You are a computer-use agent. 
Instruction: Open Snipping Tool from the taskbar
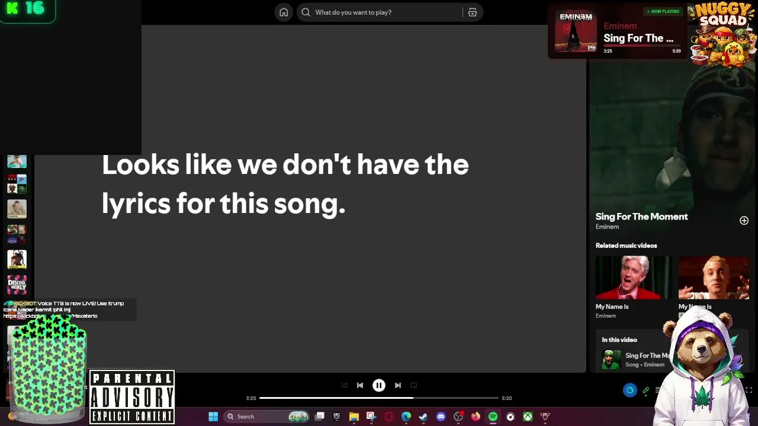(x=371, y=417)
